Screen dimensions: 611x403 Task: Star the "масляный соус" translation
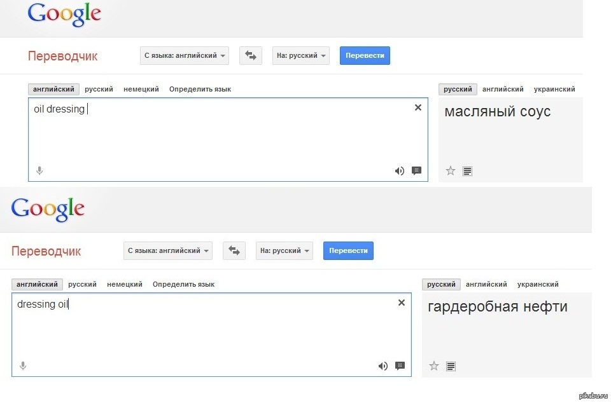[x=451, y=170]
